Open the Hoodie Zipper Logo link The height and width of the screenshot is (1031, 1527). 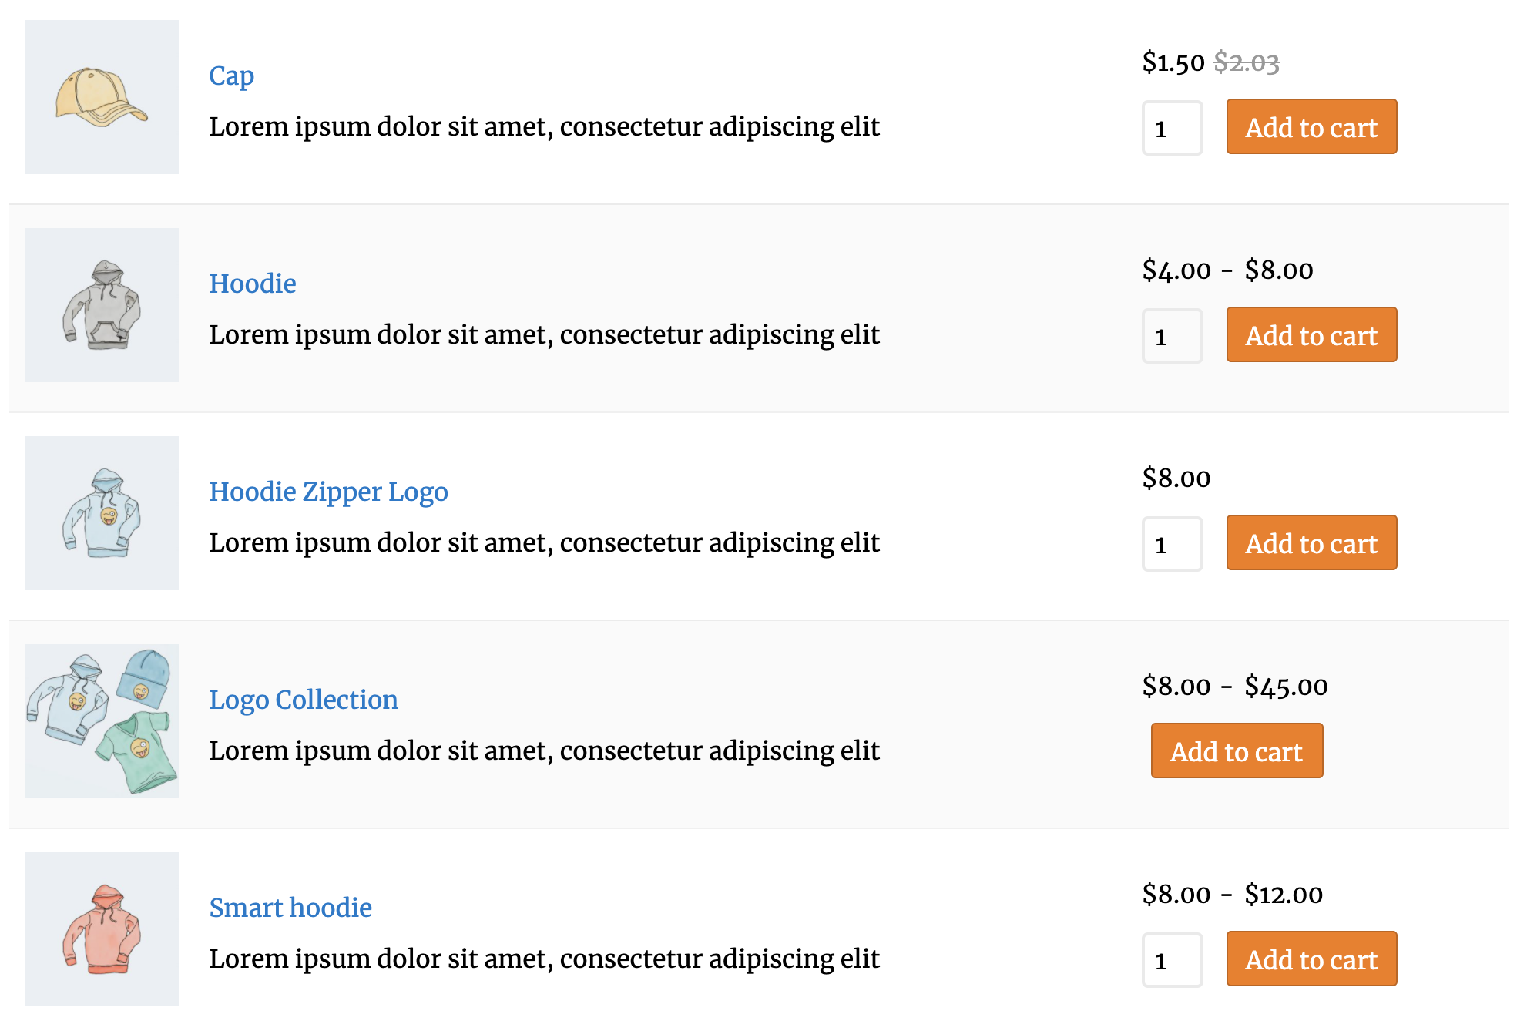coord(328,492)
